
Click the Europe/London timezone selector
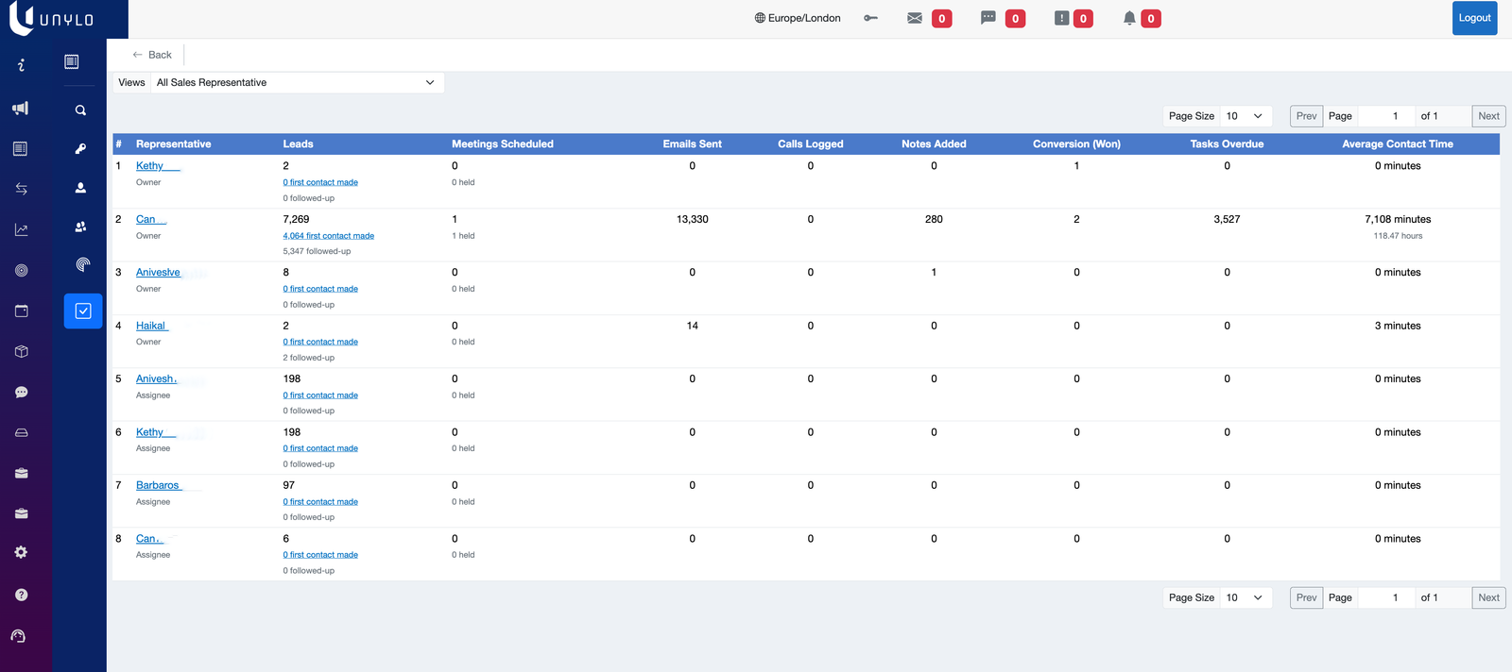click(x=798, y=18)
